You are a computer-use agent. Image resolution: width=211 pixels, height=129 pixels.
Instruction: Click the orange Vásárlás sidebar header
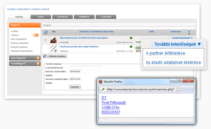(x=25, y=25)
